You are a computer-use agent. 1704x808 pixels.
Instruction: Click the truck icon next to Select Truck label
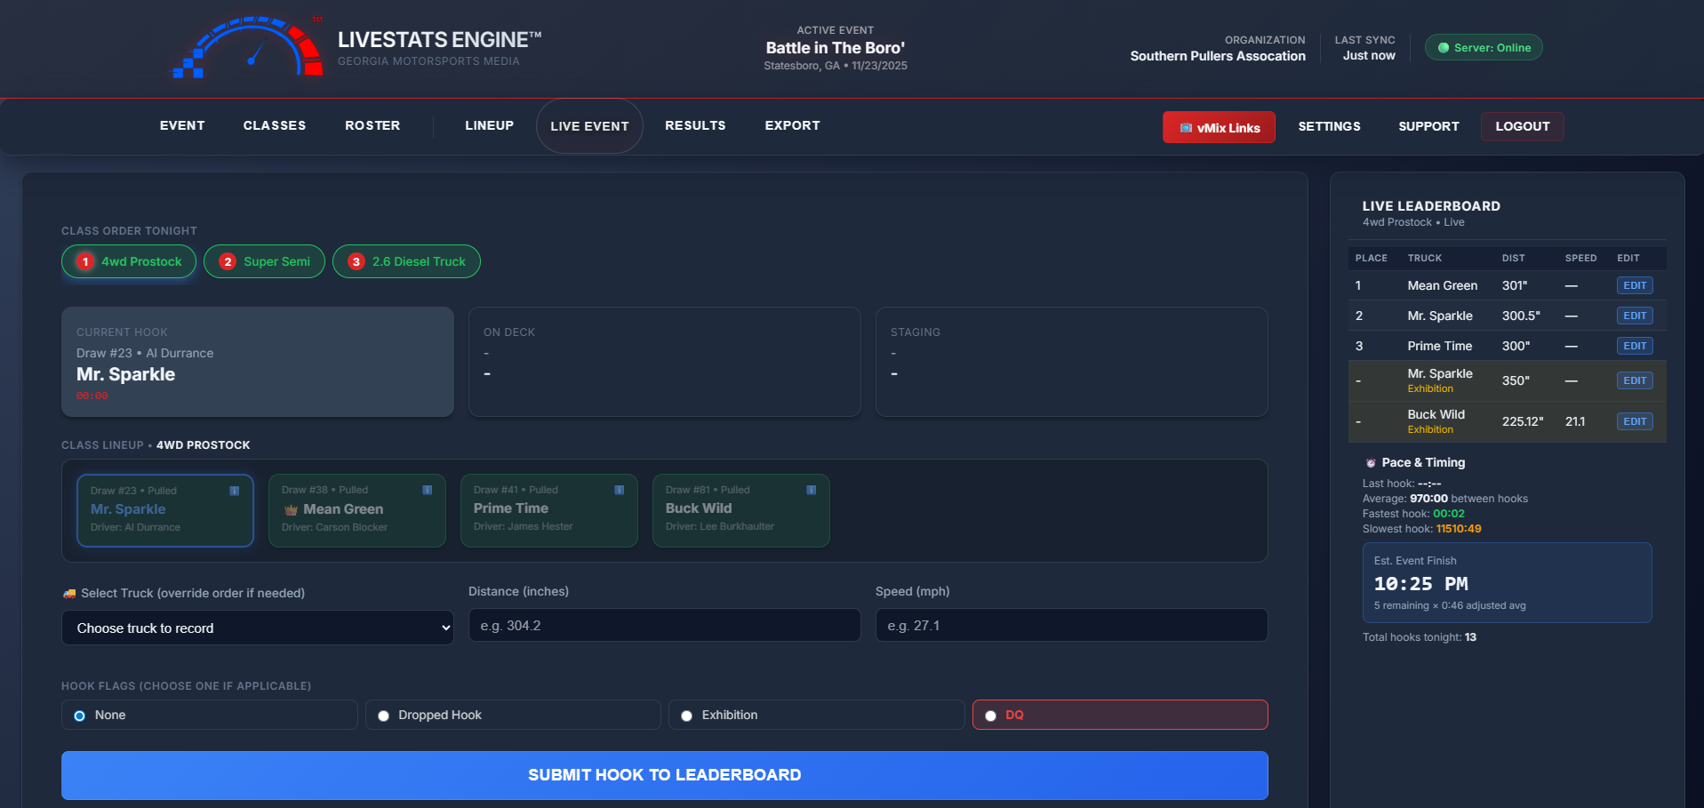pos(68,593)
